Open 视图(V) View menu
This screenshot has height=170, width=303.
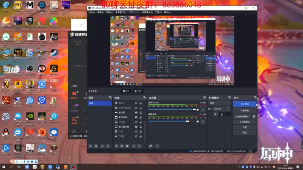(x=109, y=12)
